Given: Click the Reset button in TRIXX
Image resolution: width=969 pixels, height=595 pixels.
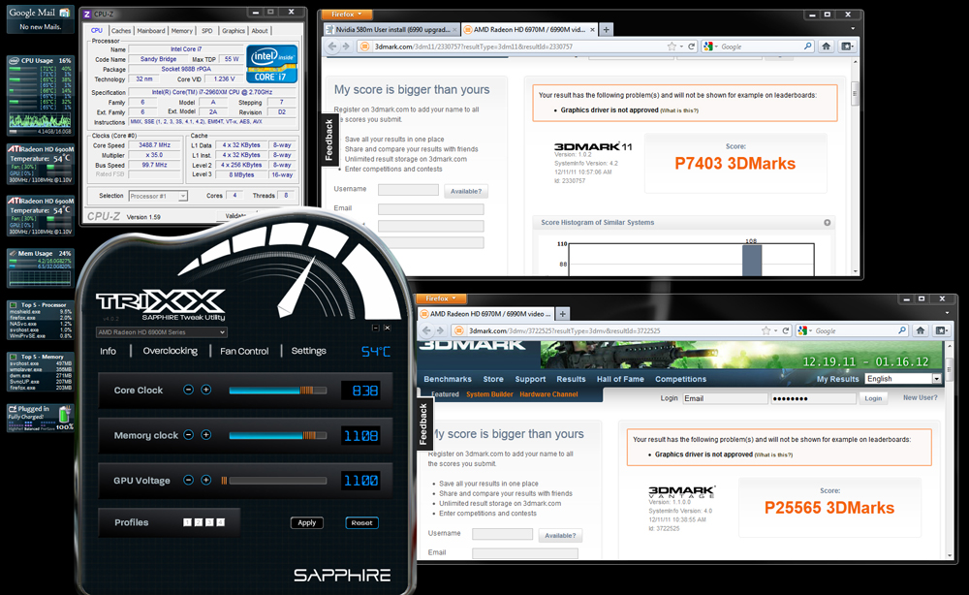Looking at the screenshot, I should click(x=361, y=522).
